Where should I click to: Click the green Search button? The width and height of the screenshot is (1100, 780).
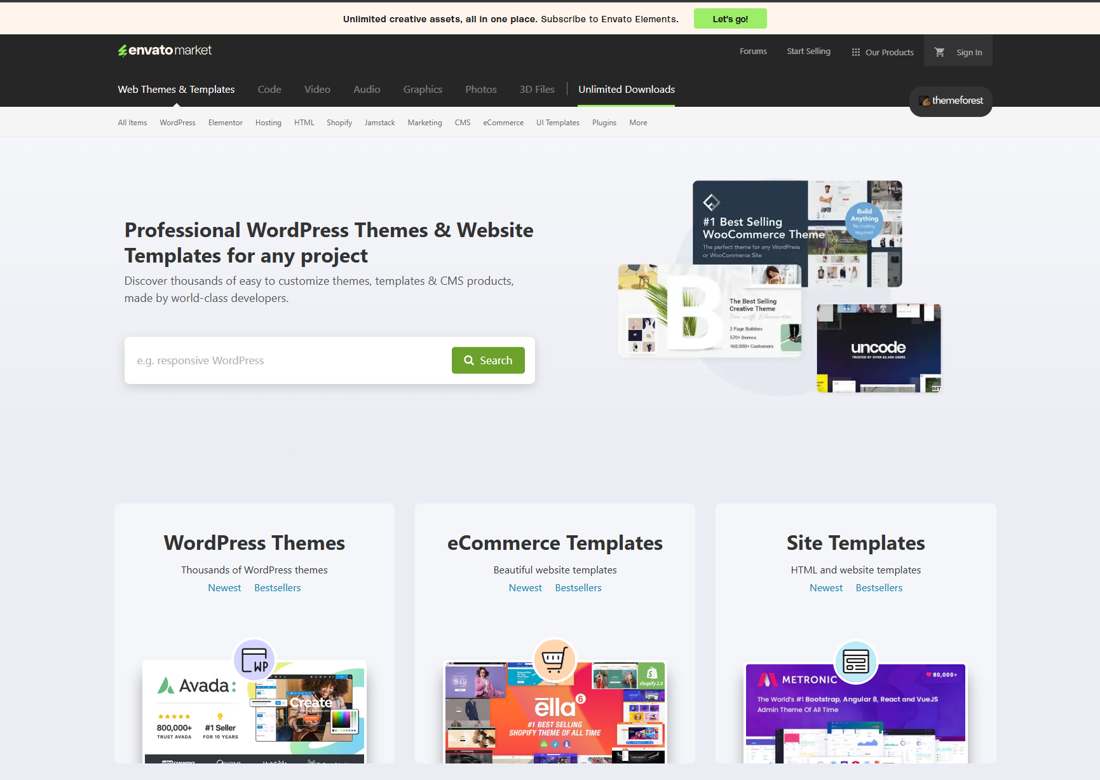488,360
